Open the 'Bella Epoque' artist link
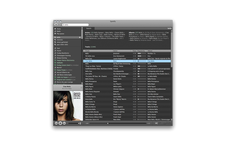 (x=99, y=32)
